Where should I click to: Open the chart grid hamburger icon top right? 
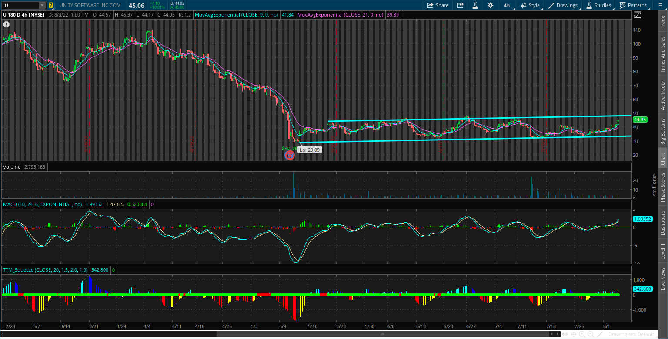(x=659, y=5)
